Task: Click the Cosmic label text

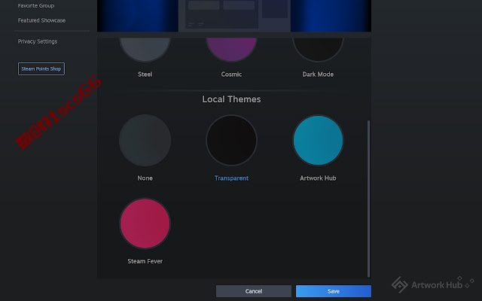Action: pos(231,74)
